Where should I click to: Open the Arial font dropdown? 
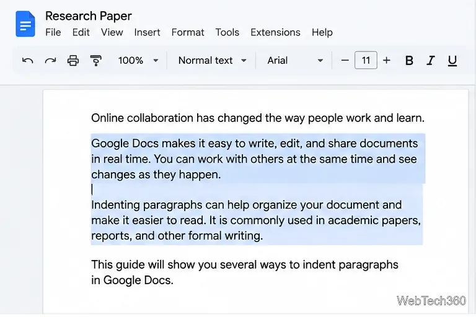coord(295,61)
